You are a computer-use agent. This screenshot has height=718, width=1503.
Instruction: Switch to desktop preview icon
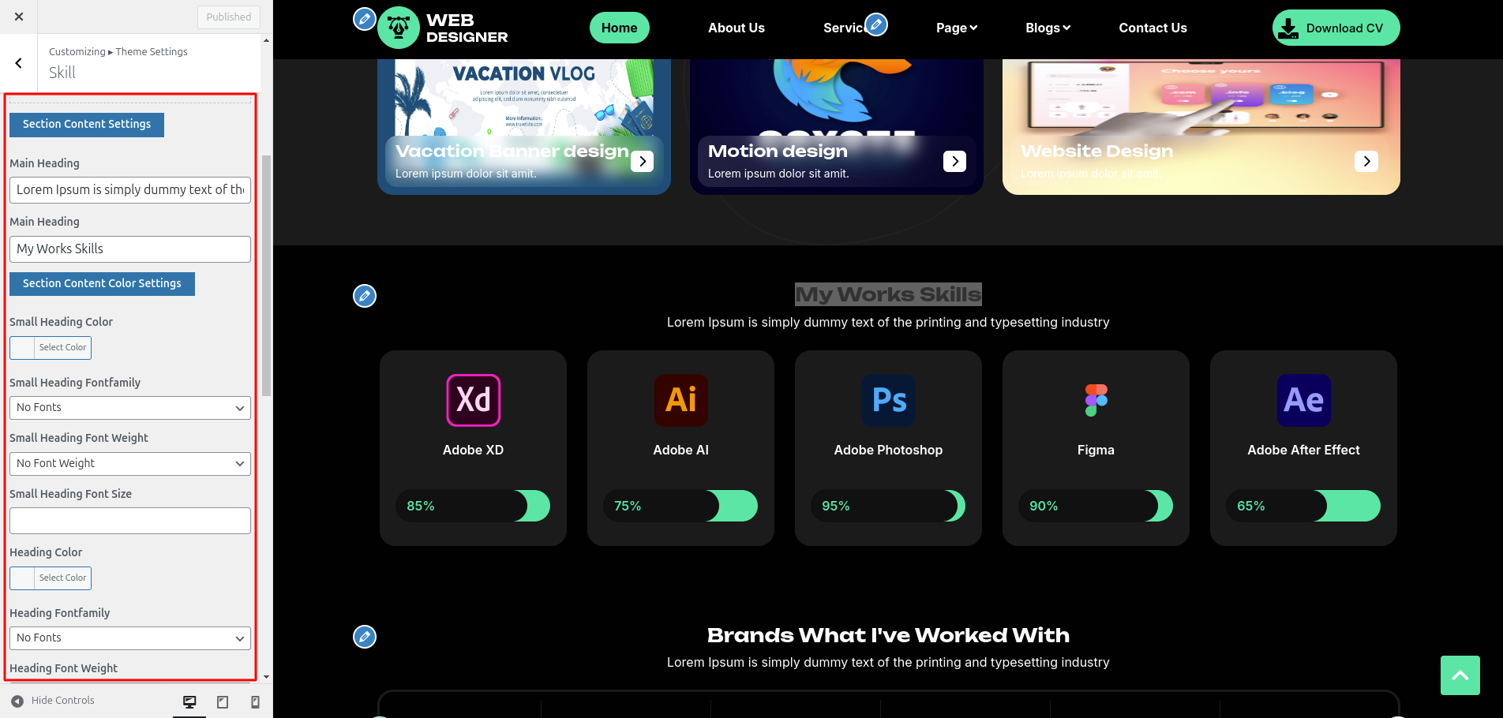(x=189, y=701)
